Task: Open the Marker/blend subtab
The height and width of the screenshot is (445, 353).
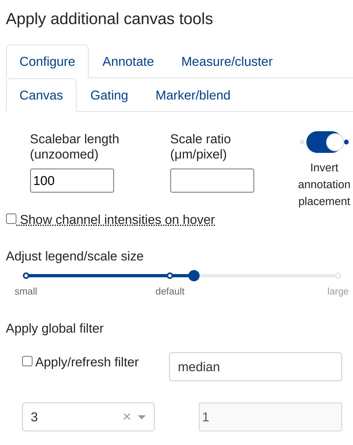Action: tap(193, 95)
